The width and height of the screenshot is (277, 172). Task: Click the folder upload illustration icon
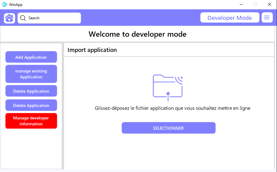click(168, 88)
